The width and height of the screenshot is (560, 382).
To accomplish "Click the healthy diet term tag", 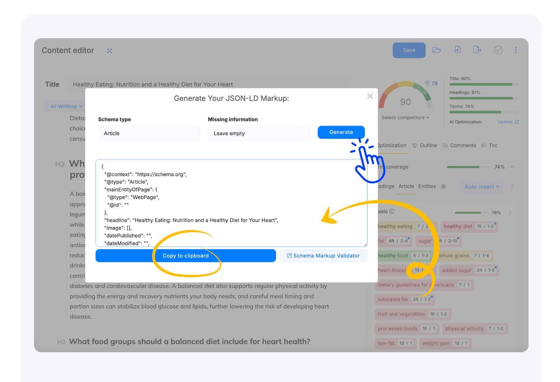I will tap(469, 226).
